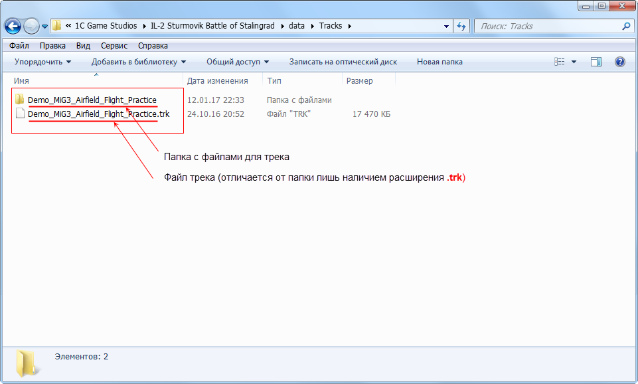
Task: Click type Папка с файлами
Action: [299, 100]
